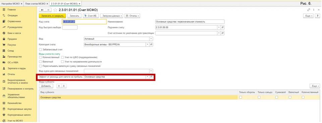Image resolution: width=322 pixels, height=123 pixels.
Task: Tick the Валютный accounting type checkbox
Action: pos(40,62)
